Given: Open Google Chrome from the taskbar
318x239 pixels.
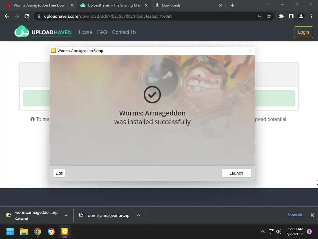Looking at the screenshot, I should (x=38, y=232).
